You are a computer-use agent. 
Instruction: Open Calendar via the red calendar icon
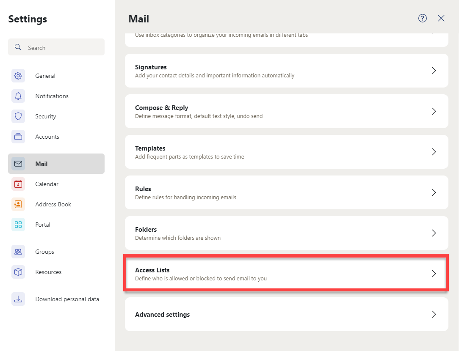point(18,184)
